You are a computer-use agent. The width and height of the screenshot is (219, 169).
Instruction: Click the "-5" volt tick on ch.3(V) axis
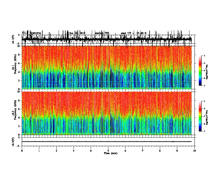pyautogui.click(x=19, y=146)
